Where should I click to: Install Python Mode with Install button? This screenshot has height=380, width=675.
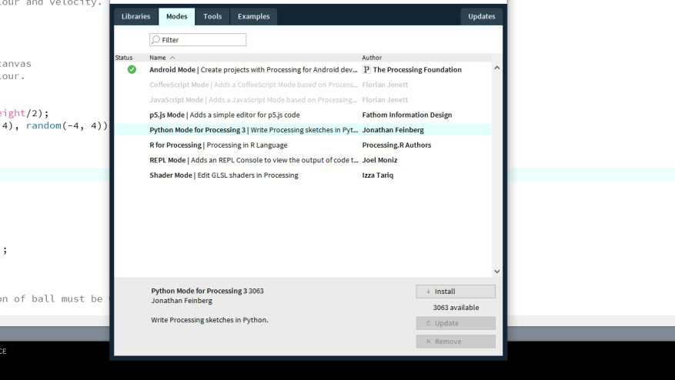click(x=456, y=292)
